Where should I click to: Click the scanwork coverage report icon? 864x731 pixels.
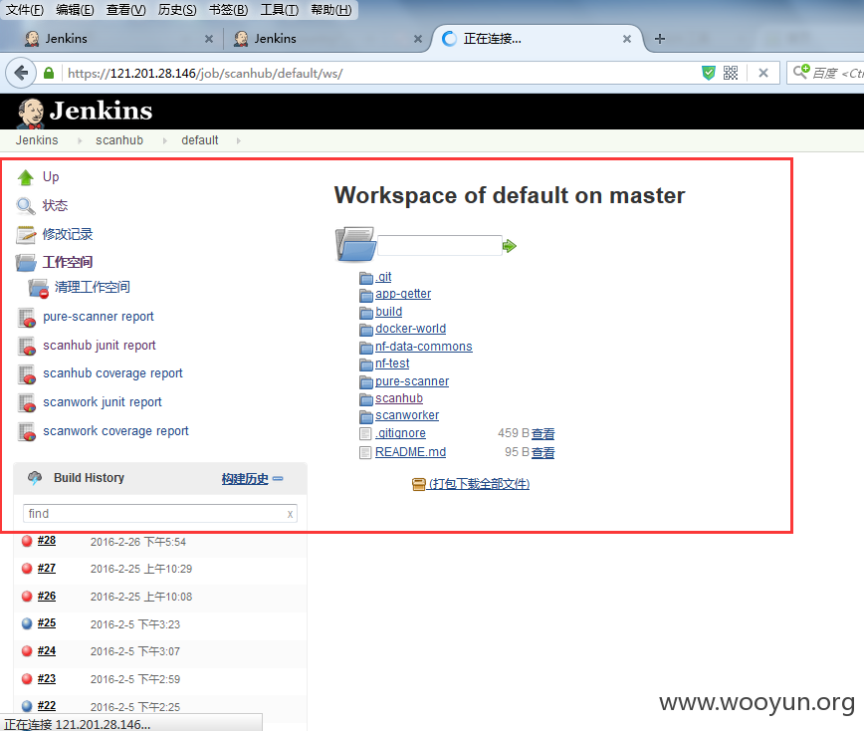pyautogui.click(x=27, y=431)
